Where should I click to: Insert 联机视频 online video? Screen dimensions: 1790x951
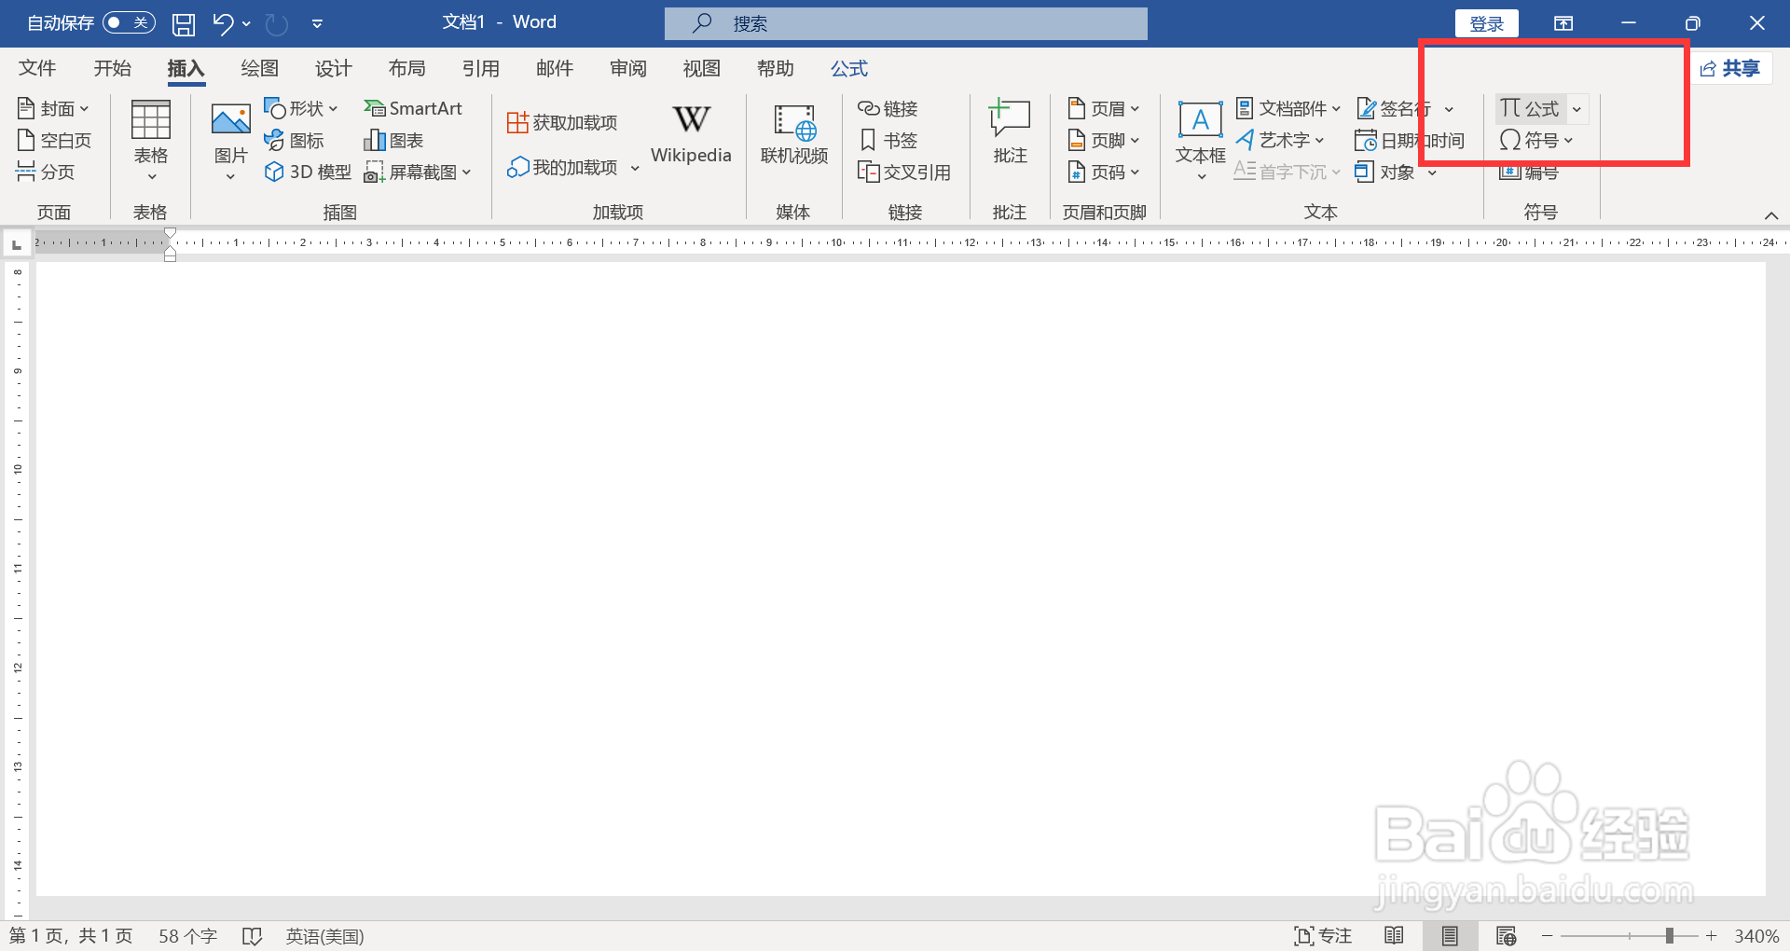[x=794, y=135]
